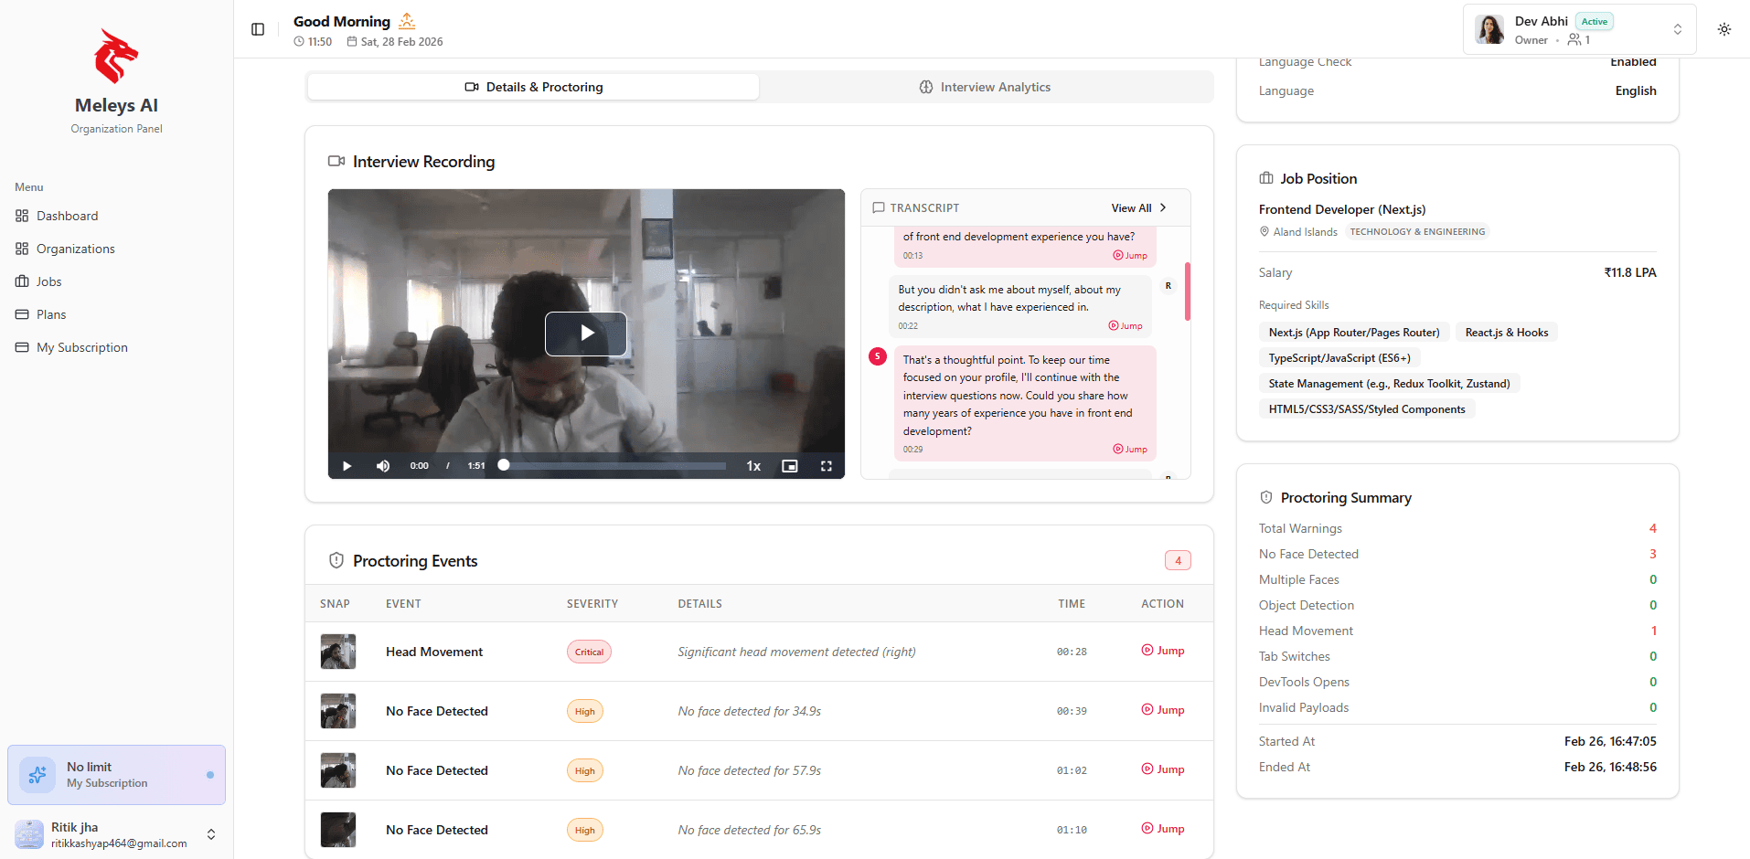This screenshot has width=1750, height=859.
Task: Expand the Dev Abhi account switcher
Action: click(1677, 29)
